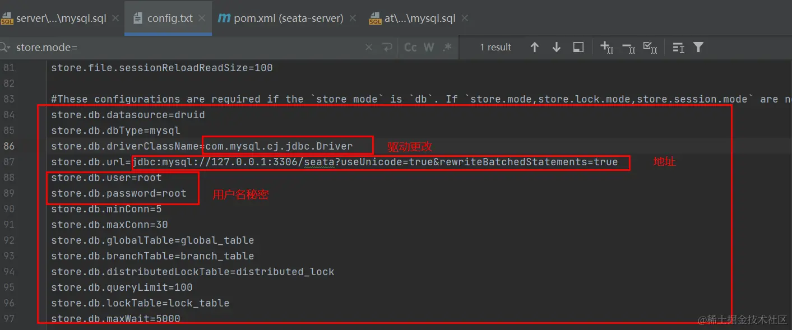Click the store.db.dbType=mysql line
Image resolution: width=792 pixels, height=330 pixels.
(115, 131)
